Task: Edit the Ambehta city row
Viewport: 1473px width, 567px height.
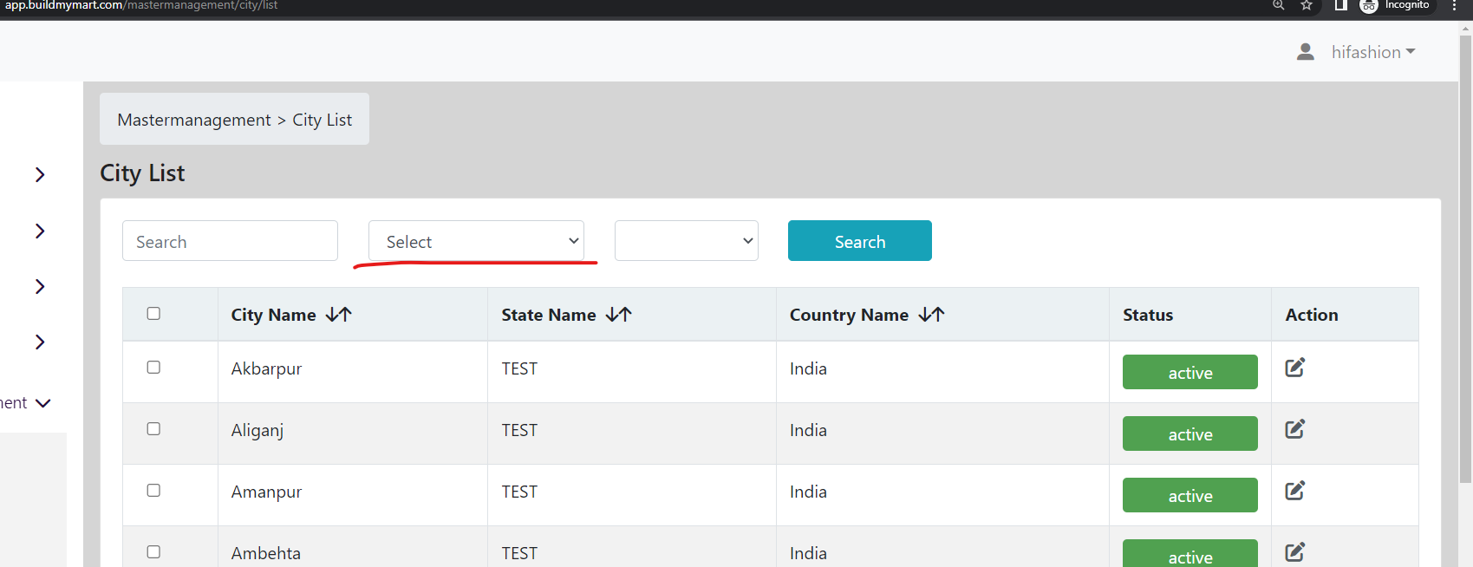Action: (1294, 552)
